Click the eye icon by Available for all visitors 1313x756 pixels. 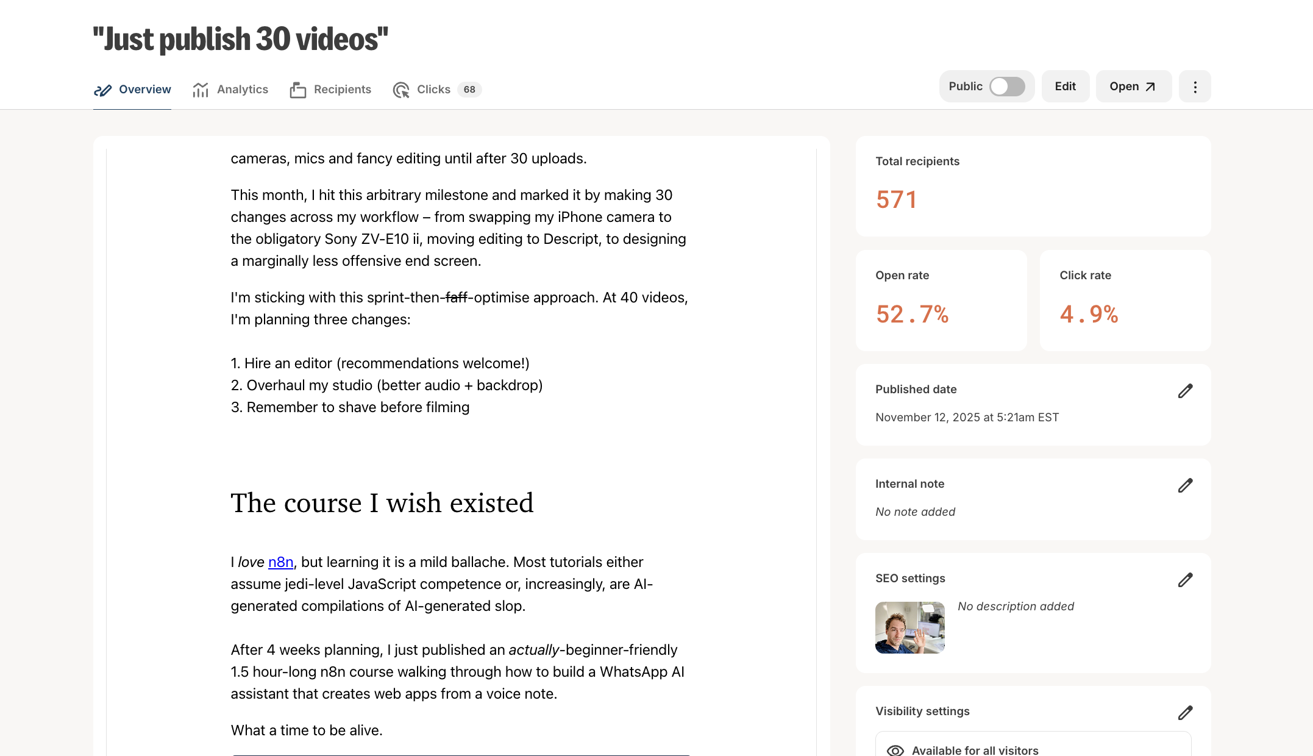[x=896, y=750]
